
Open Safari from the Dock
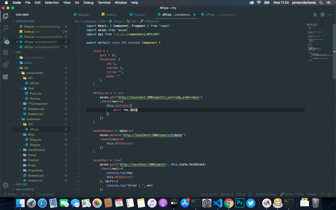(x=42, y=203)
